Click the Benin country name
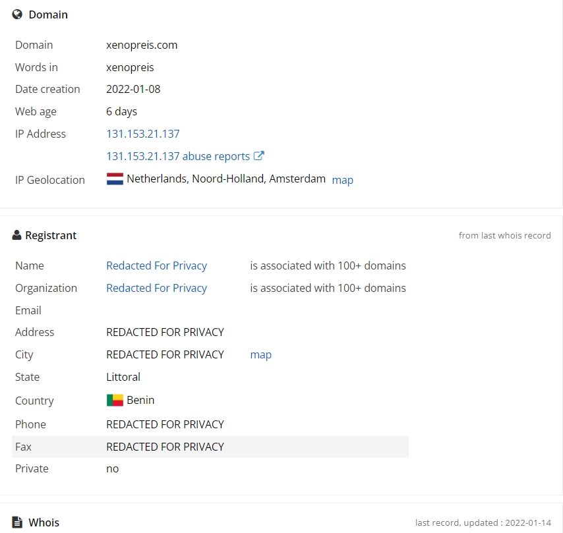The image size is (563, 533). click(140, 400)
